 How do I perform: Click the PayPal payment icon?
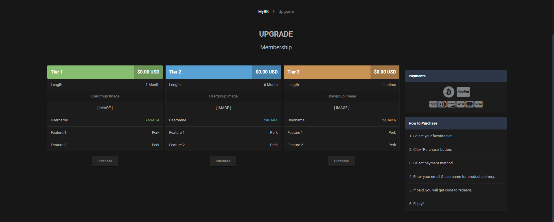point(463,92)
